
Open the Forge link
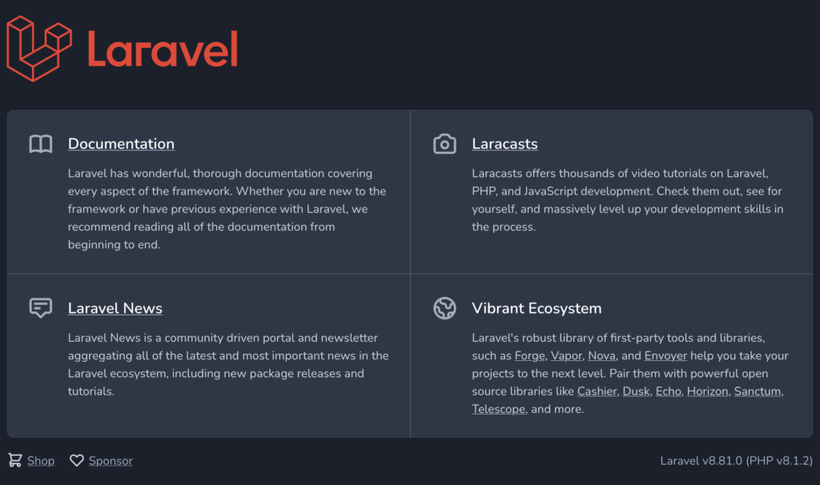530,356
